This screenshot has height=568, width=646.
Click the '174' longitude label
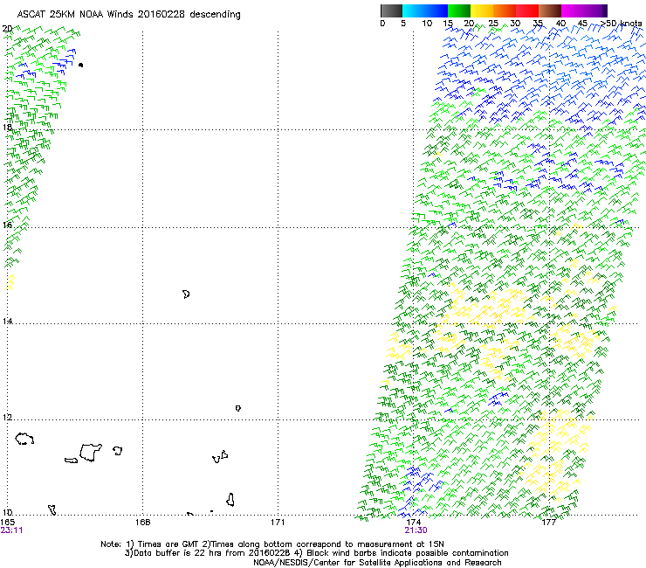(x=413, y=523)
